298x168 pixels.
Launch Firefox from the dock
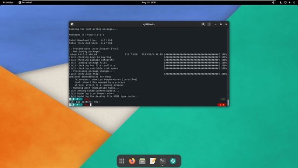click(x=132, y=161)
